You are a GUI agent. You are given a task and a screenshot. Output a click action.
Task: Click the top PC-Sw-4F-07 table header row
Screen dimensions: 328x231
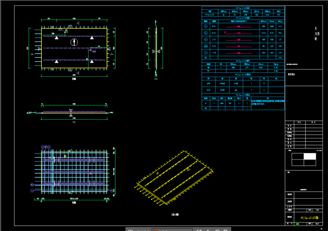[x=243, y=8]
